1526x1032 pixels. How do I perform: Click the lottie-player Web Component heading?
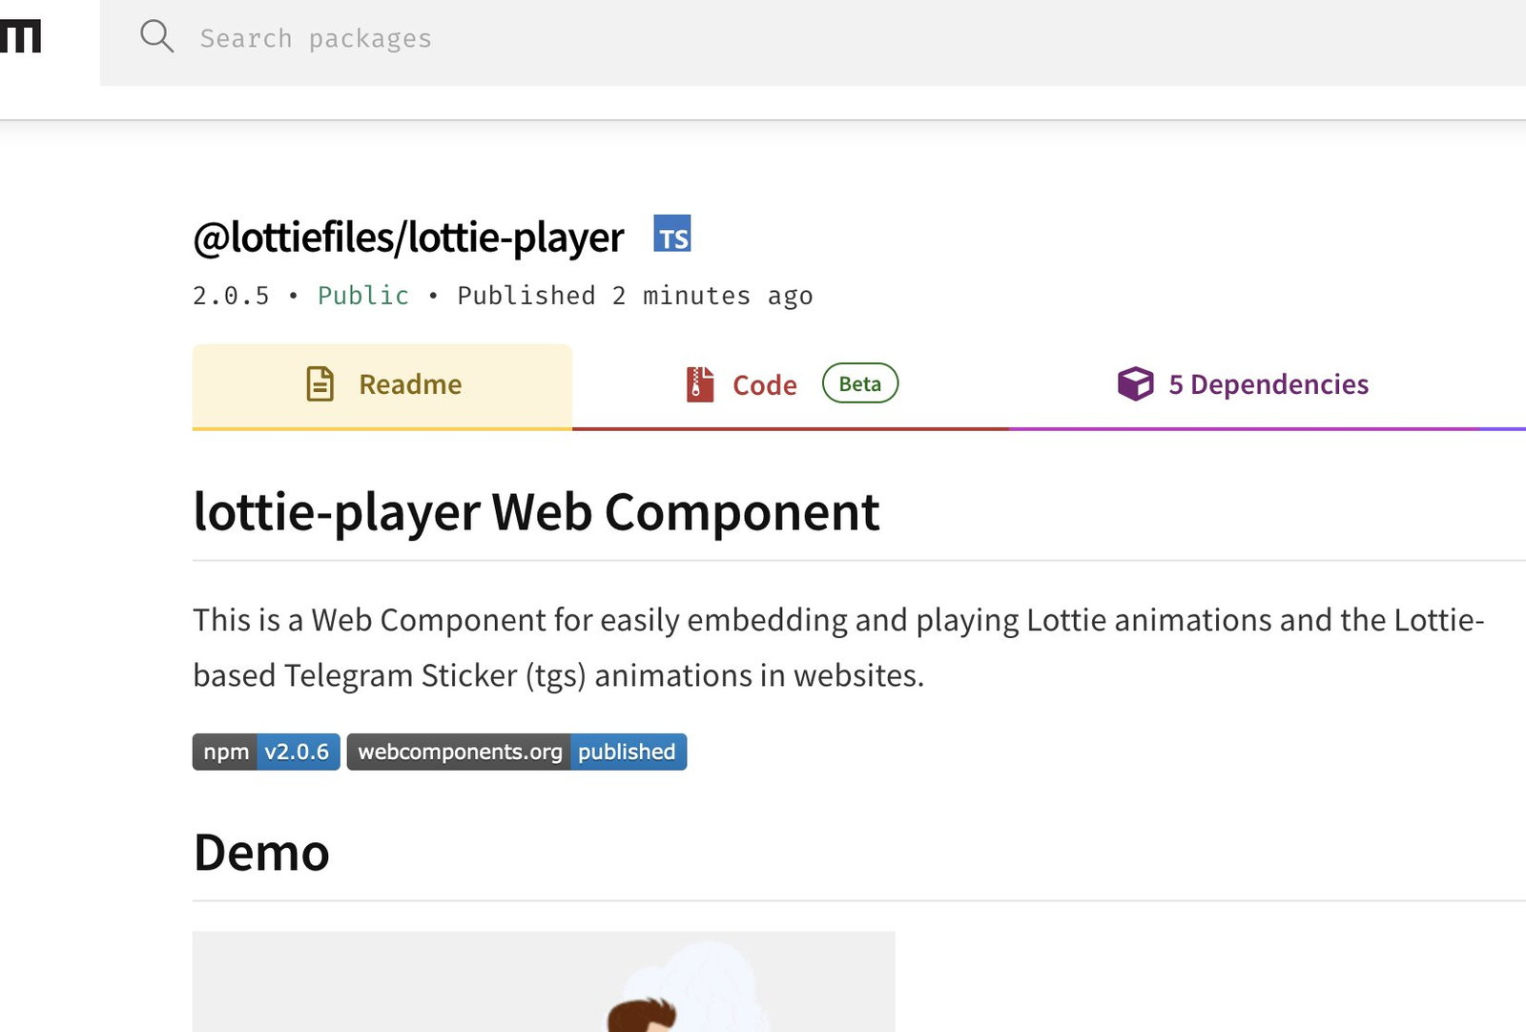coord(536,512)
